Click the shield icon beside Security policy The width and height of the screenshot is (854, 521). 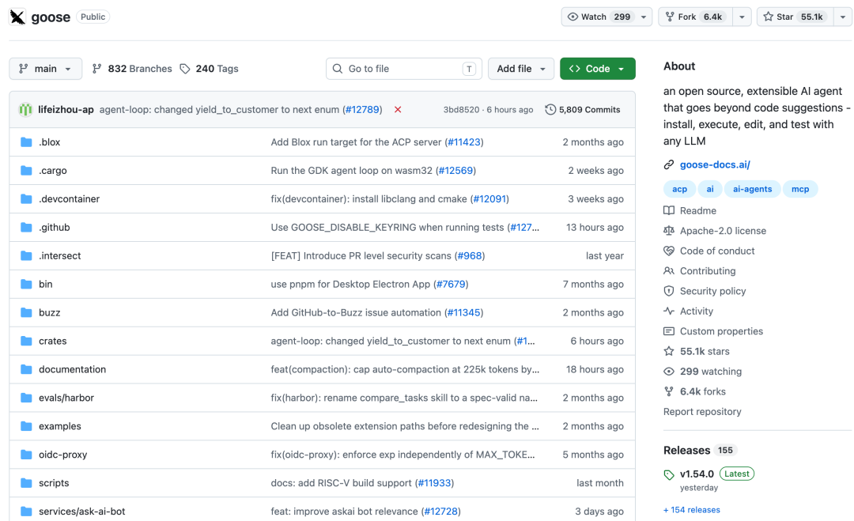pyautogui.click(x=669, y=291)
